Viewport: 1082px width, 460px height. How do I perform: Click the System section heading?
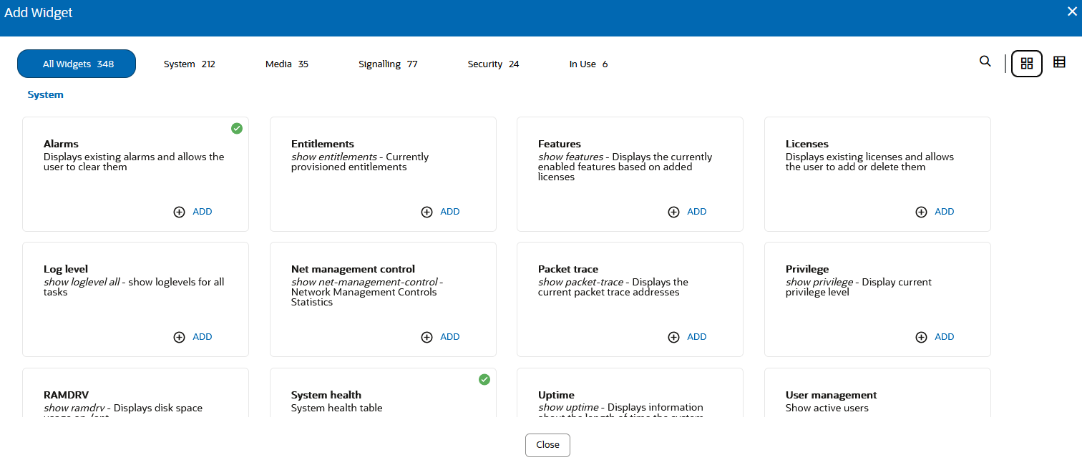(x=45, y=94)
